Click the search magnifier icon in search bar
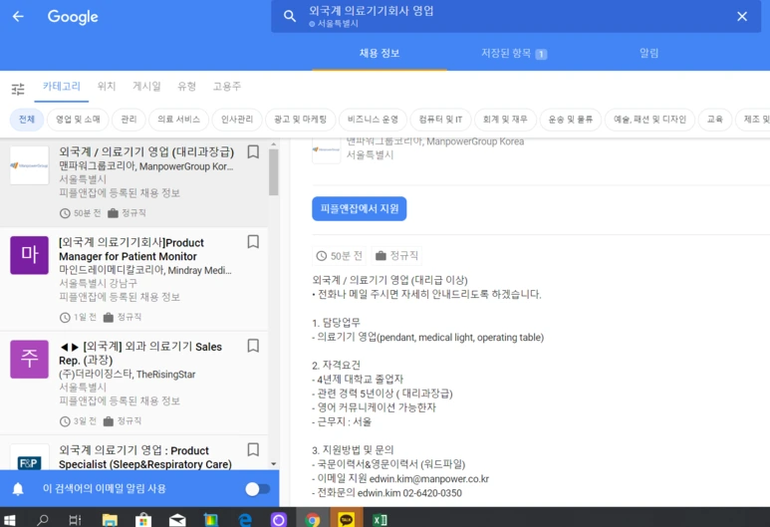770x527 pixels. pos(290,17)
